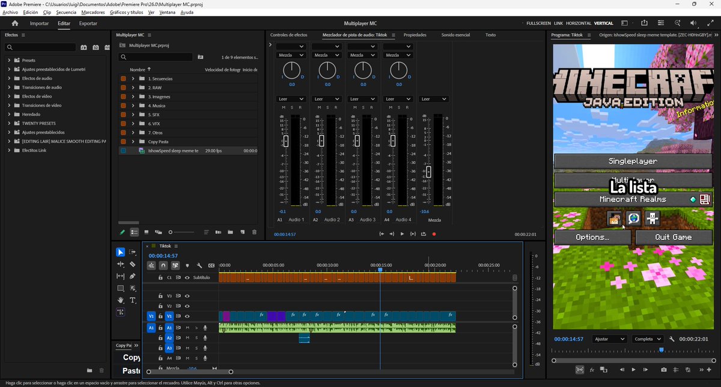Click Export Frame camera icon
721x387 pixels.
663,370
